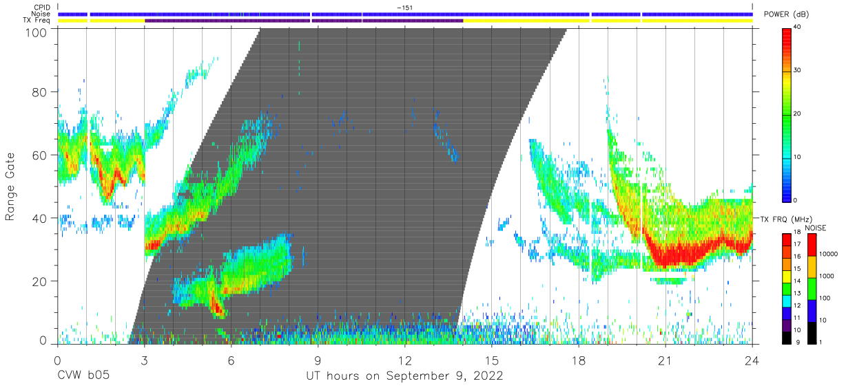This screenshot has width=846, height=390.
Task: Click the 18 tick on the UT hours axis
Action: 579,360
